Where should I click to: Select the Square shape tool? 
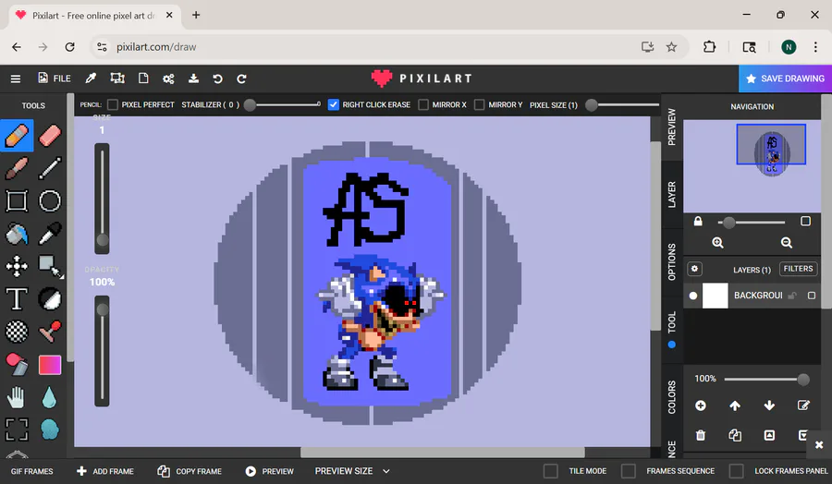click(x=17, y=201)
